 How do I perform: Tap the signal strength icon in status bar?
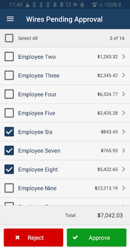click(x=100, y=5)
